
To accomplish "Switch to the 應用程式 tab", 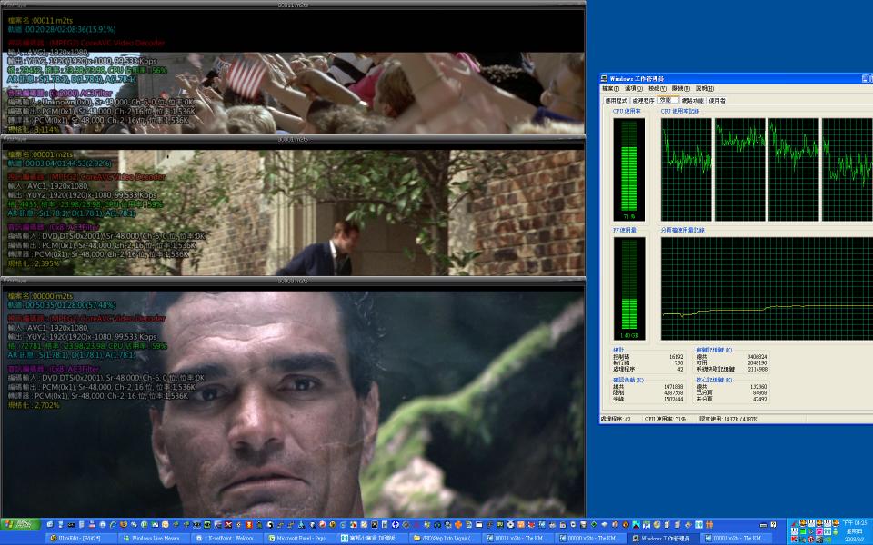I will tap(616, 102).
